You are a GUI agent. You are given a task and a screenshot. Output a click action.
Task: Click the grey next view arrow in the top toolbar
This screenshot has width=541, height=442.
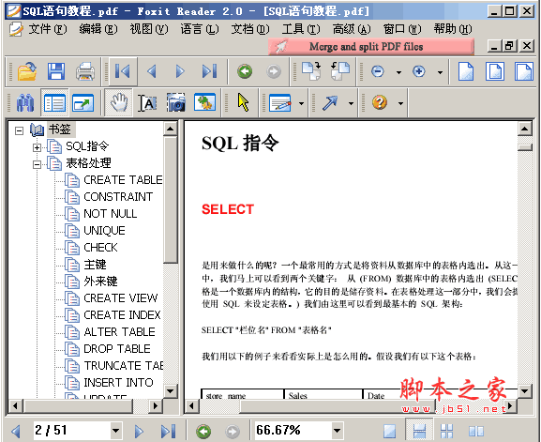point(274,71)
